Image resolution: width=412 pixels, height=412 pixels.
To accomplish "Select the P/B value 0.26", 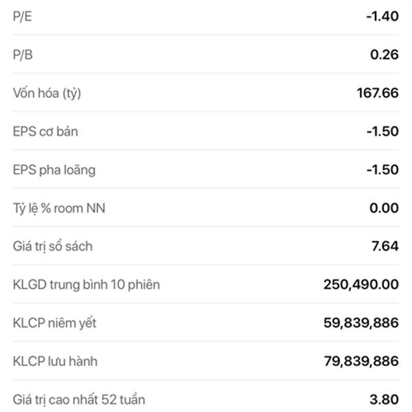I will [384, 54].
